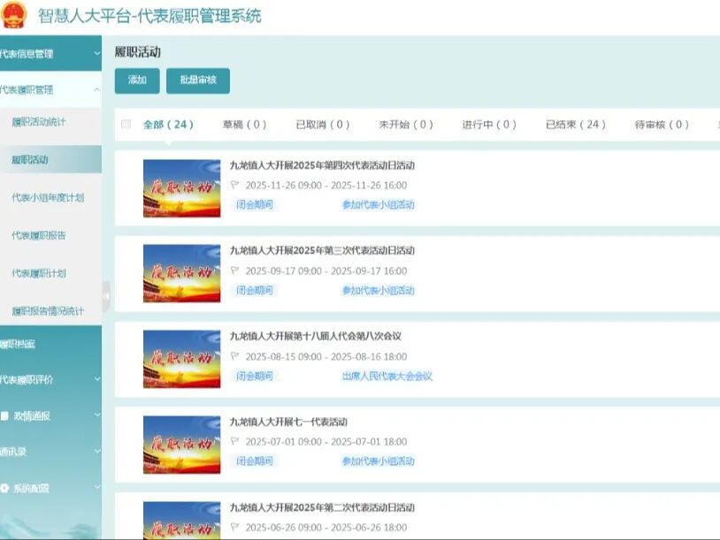The height and width of the screenshot is (540, 720).
Task: Select the 进行中 (0) tab
Action: click(488, 125)
